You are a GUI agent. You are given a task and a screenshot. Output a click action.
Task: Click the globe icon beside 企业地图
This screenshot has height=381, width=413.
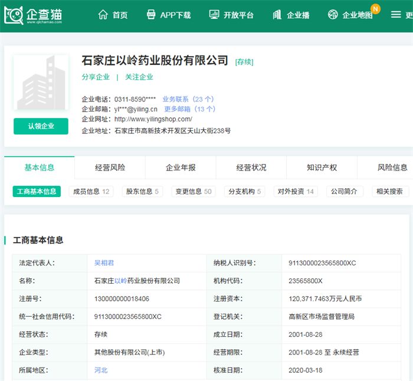(333, 15)
